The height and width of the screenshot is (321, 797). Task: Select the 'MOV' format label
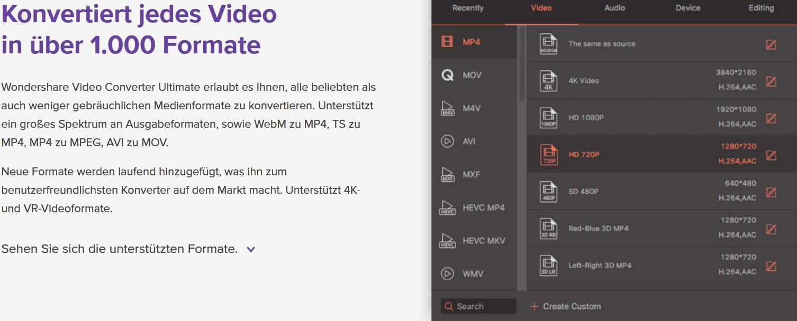click(472, 75)
